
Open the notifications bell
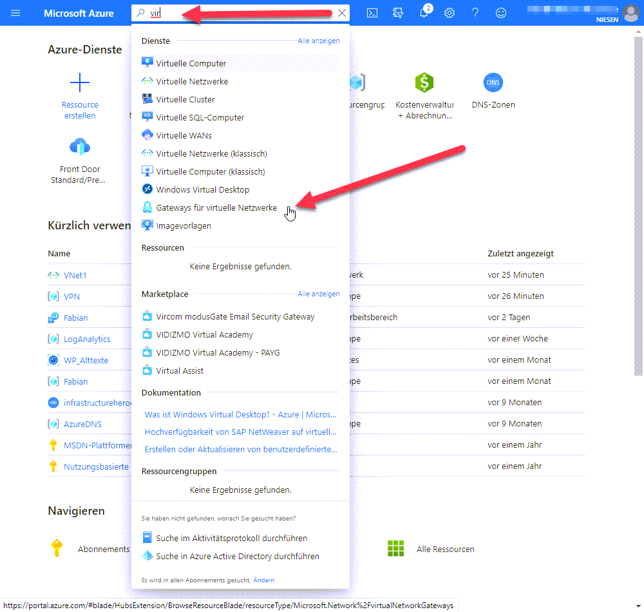[424, 13]
